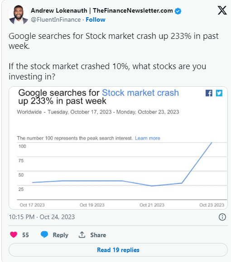The width and height of the screenshot is (231, 262).
Task: Click the author name Andrew Lokenauth
Action: (59, 10)
